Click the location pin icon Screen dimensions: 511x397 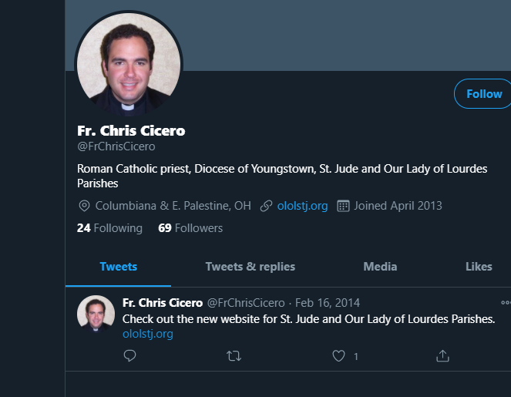(x=85, y=206)
